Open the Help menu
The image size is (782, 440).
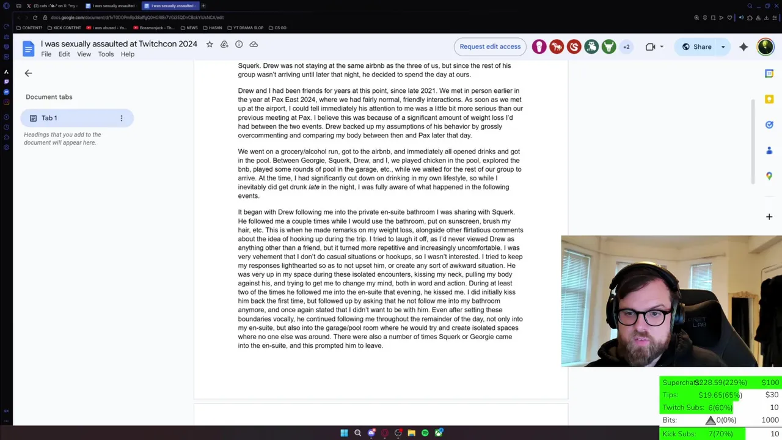[128, 54]
